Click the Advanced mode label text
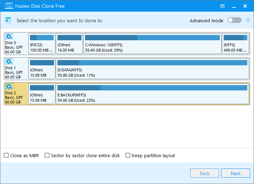The image size is (254, 184). pos(206,20)
